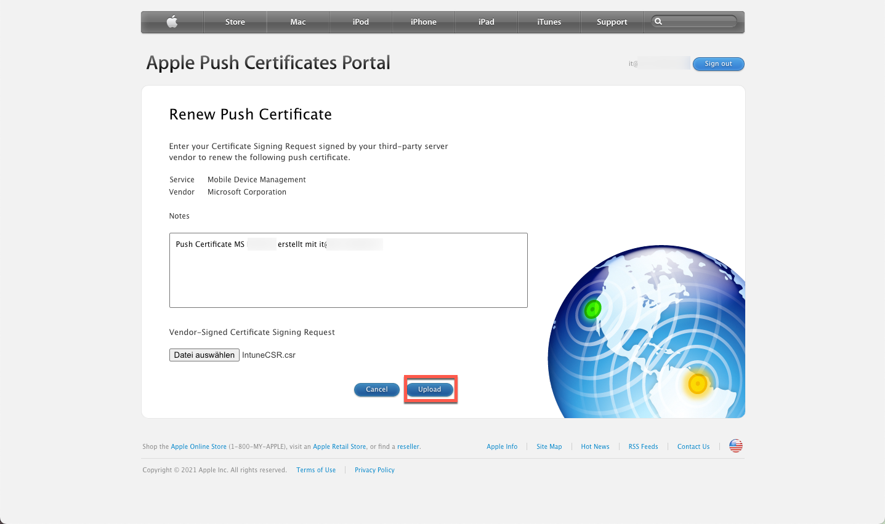Open the Apple Online Store link

coord(198,447)
